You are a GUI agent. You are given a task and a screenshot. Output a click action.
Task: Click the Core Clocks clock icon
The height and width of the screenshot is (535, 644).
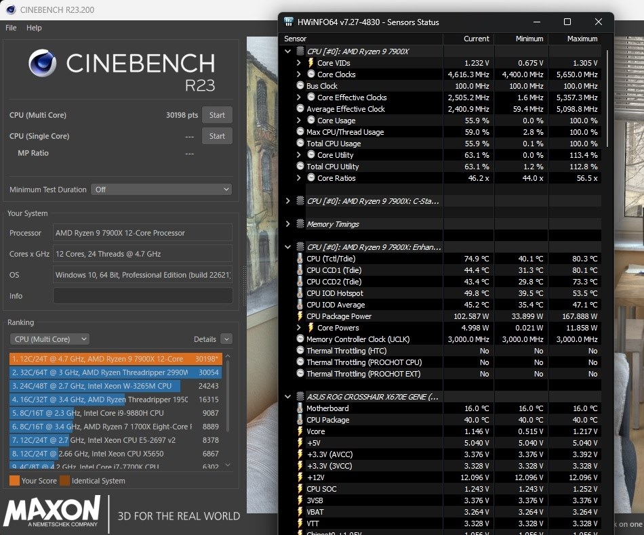coord(311,74)
